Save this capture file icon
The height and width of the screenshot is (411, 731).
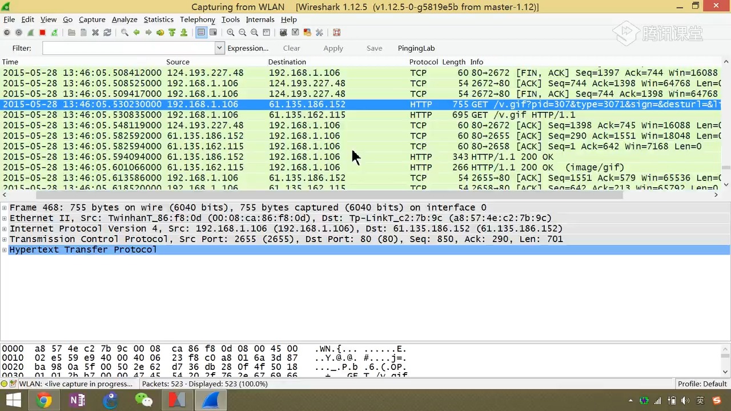tap(83, 33)
